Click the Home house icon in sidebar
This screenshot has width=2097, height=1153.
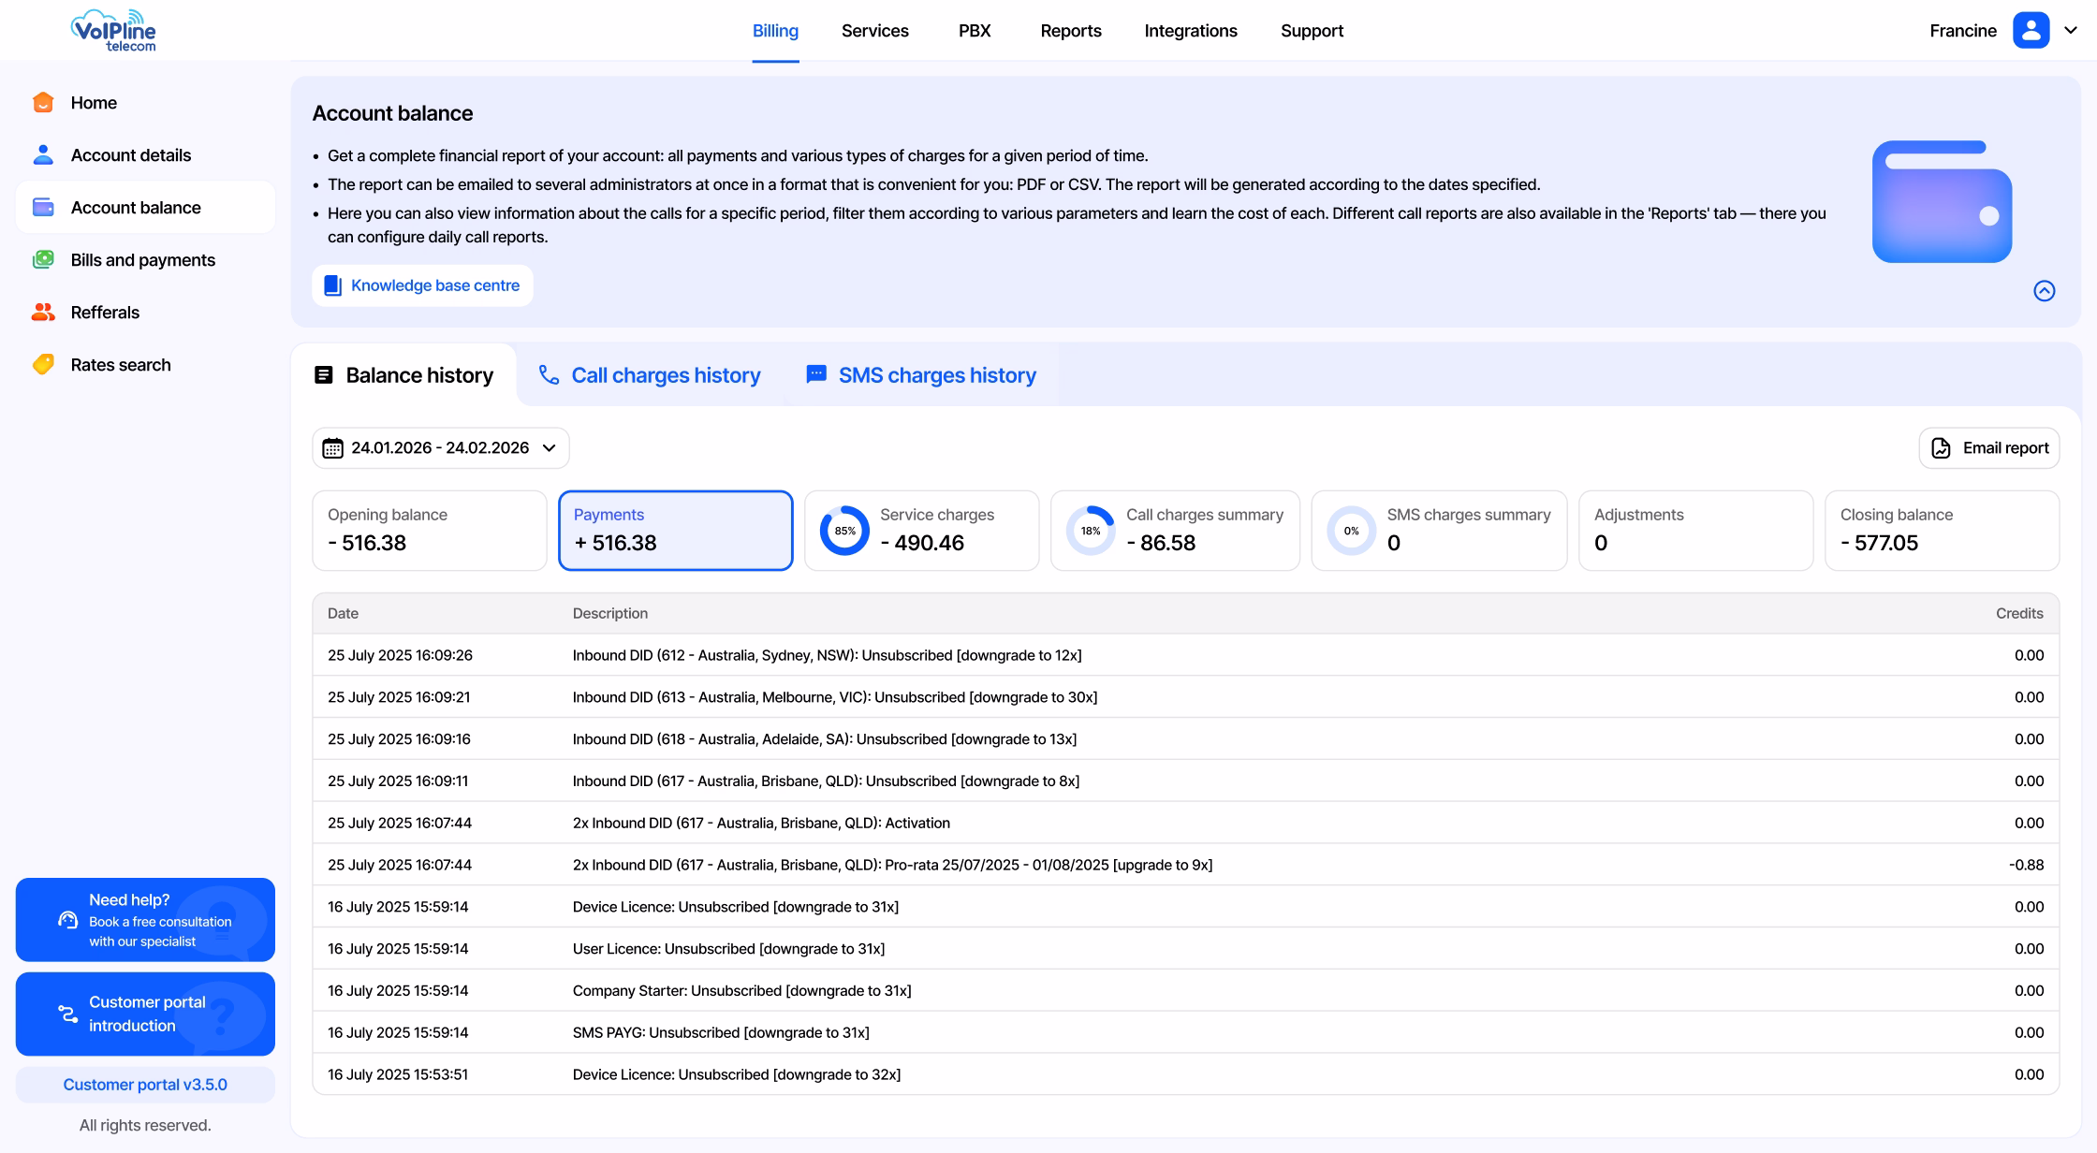pos(43,102)
